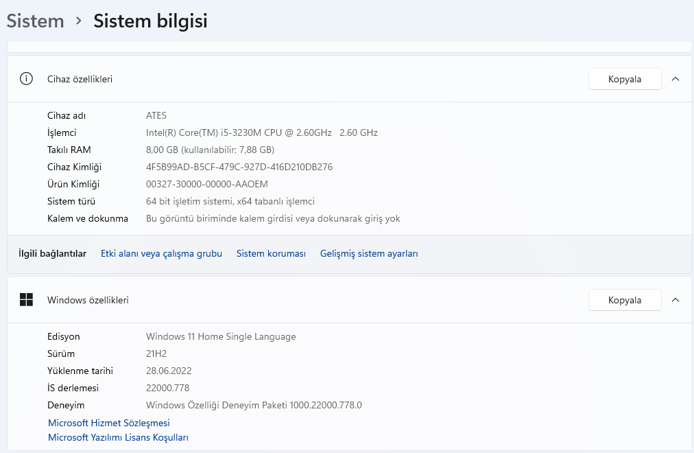694x453 pixels.
Task: Collapse the Cihaz özellikleri section chevron
Action: 675,78
